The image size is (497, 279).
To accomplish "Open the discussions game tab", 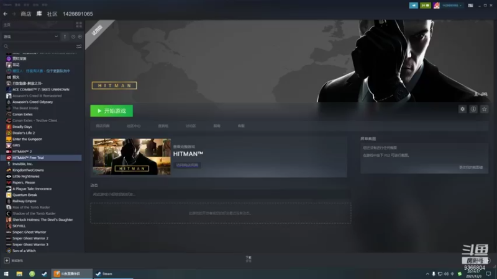I will [191, 126].
